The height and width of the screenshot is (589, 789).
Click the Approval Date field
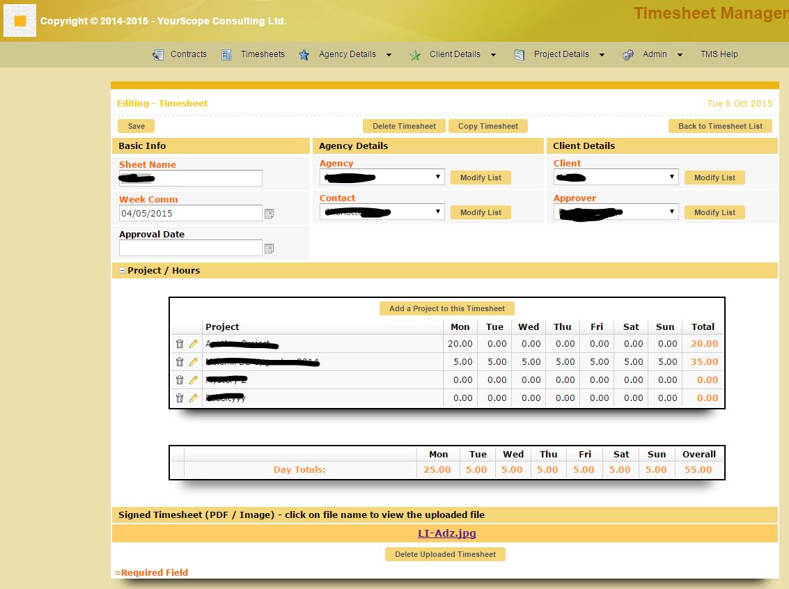click(191, 248)
